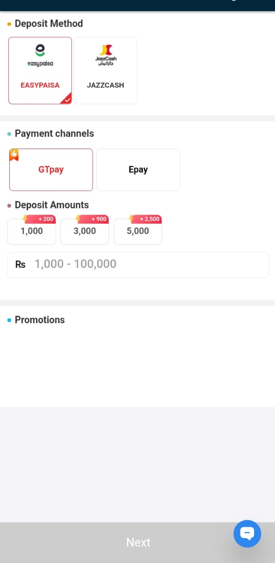The width and height of the screenshot is (275, 563).
Task: Click the Rs currency label
Action: [x=20, y=264]
